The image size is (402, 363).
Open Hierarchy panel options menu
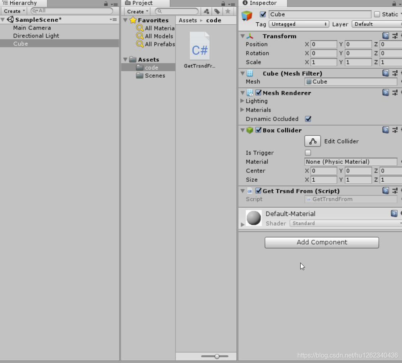pyautogui.click(x=115, y=4)
